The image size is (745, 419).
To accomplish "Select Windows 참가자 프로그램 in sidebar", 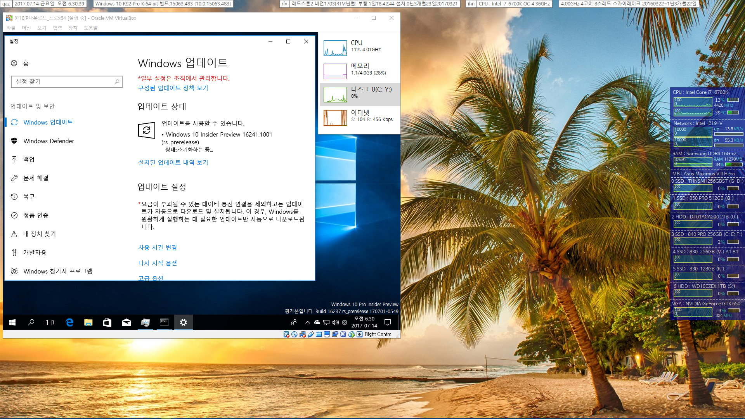I will (x=58, y=271).
